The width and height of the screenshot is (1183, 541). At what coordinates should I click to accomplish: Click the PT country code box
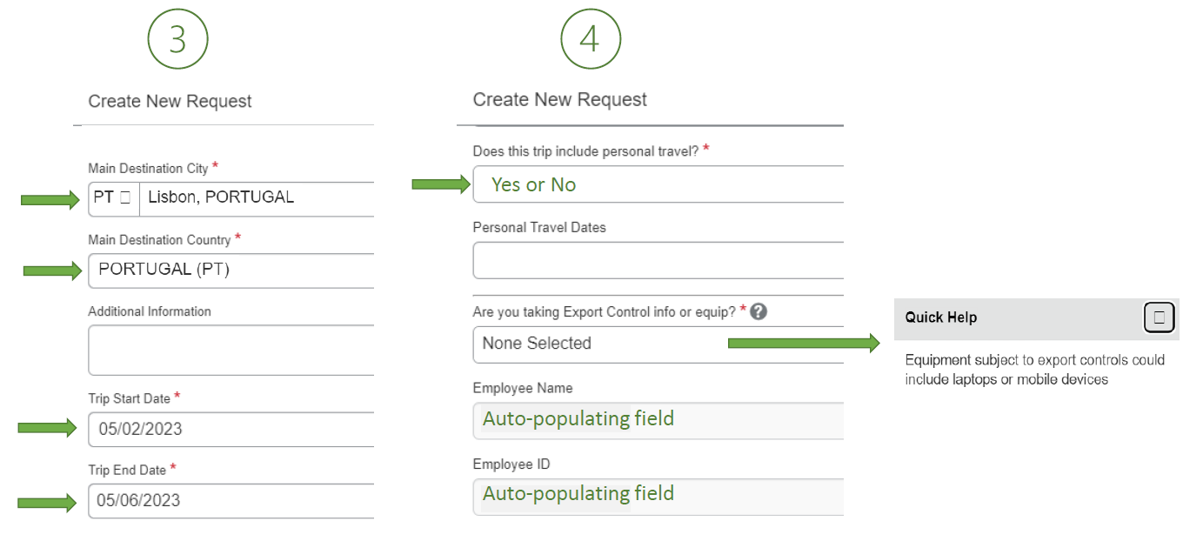(113, 197)
